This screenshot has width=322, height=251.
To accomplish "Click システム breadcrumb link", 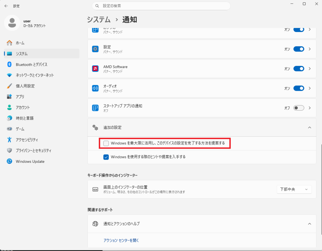I will (99, 20).
